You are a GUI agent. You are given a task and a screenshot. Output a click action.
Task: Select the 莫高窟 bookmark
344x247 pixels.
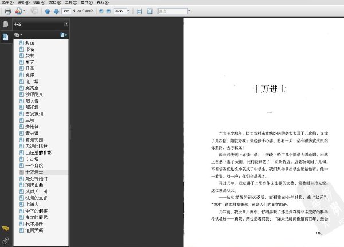(32, 88)
